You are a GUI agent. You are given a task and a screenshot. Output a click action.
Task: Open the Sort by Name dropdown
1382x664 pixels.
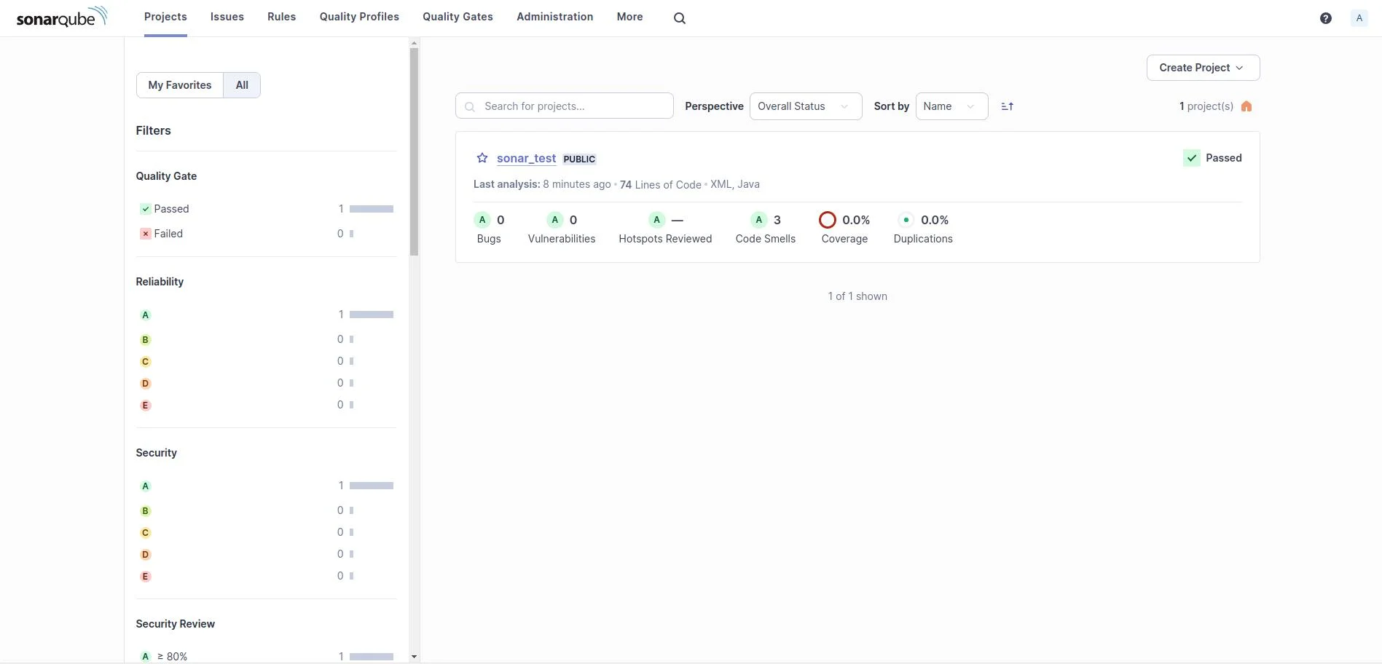point(950,106)
